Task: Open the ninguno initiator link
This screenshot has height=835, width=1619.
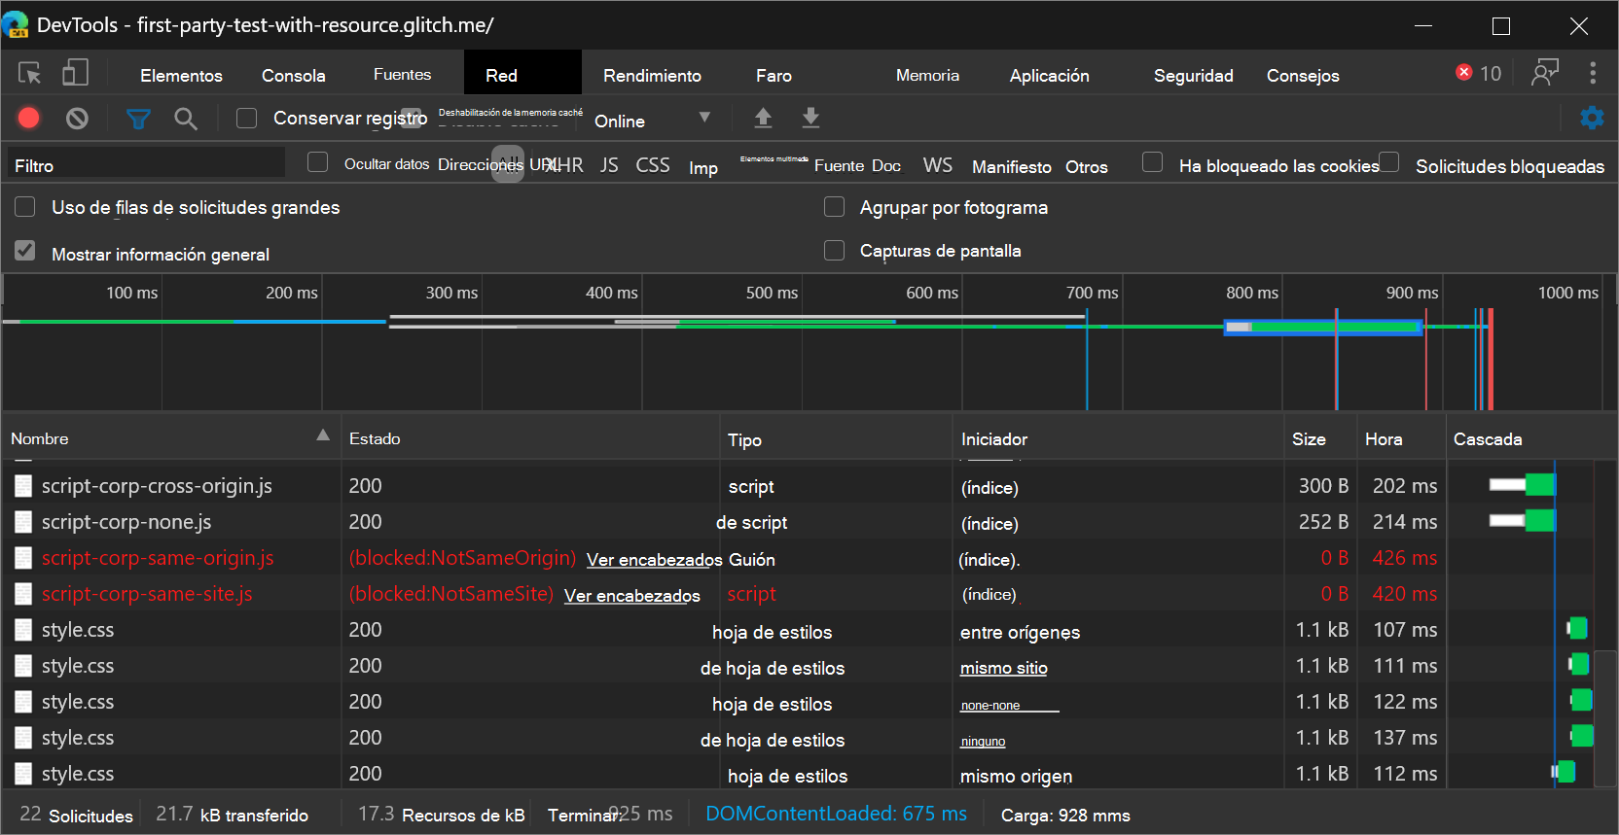Action: point(983,742)
